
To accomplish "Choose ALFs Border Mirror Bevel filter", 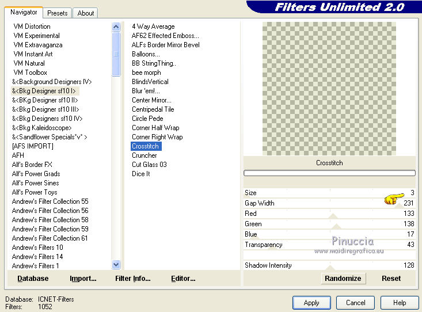I will pyautogui.click(x=165, y=45).
